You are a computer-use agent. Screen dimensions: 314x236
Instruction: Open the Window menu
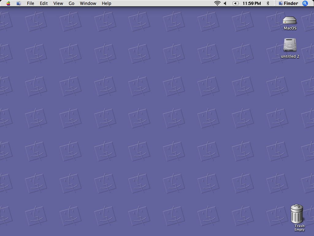click(x=88, y=3)
